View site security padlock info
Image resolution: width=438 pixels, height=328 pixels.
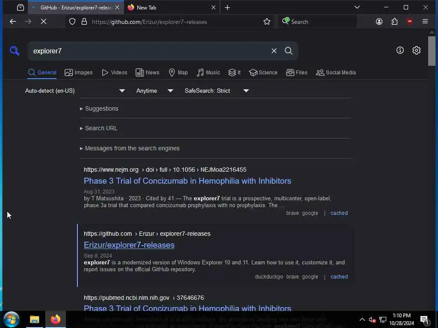coord(84,21)
